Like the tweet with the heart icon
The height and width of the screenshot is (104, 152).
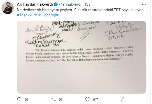tap(87, 99)
